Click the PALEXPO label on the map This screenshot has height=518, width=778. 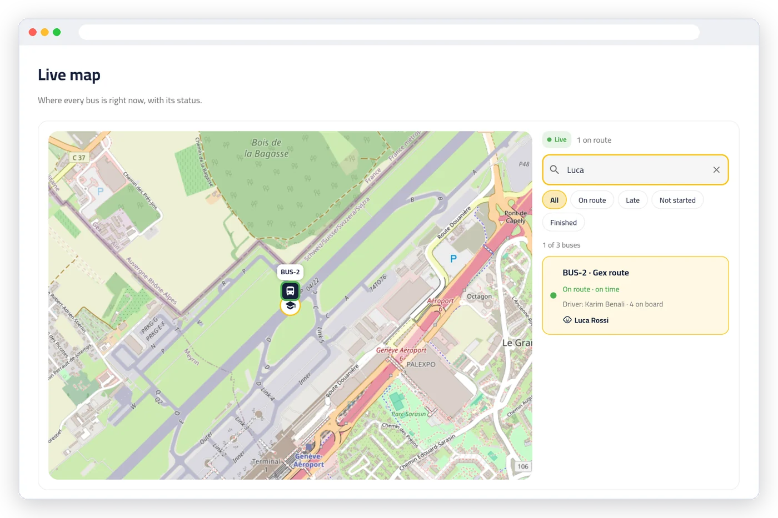click(421, 365)
